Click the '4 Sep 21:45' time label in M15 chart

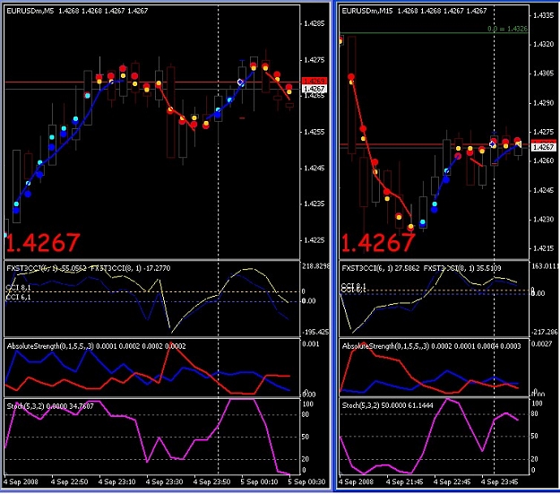click(405, 481)
